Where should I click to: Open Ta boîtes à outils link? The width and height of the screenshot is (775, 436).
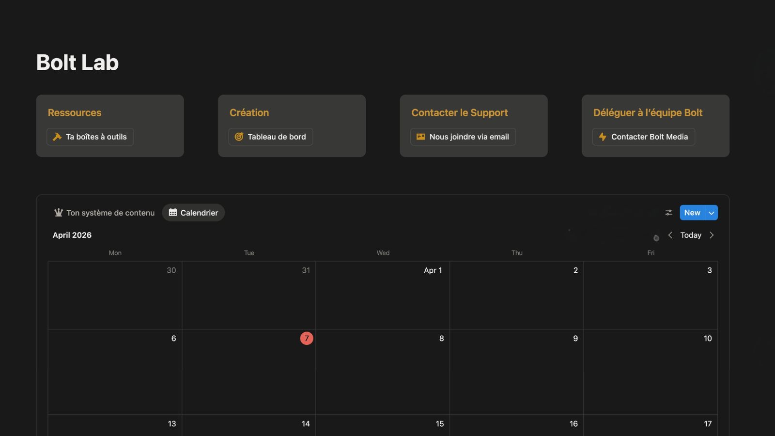pos(90,137)
